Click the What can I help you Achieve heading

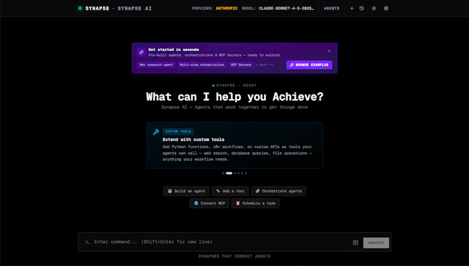tap(235, 97)
